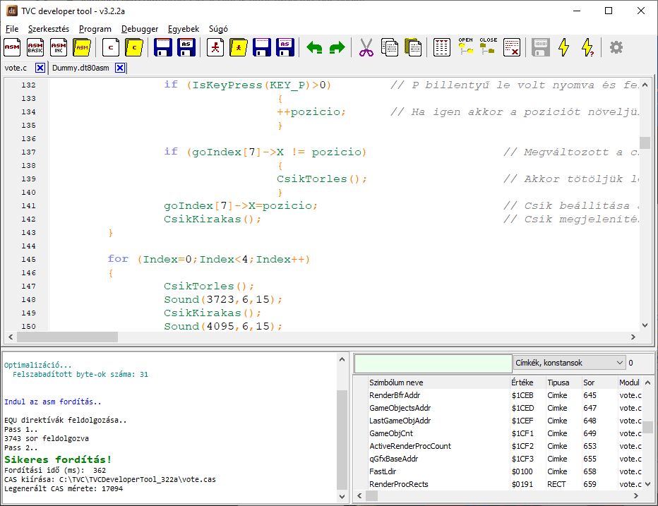Open settings with the gear icon
This screenshot has width=658, height=506.
[x=616, y=47]
